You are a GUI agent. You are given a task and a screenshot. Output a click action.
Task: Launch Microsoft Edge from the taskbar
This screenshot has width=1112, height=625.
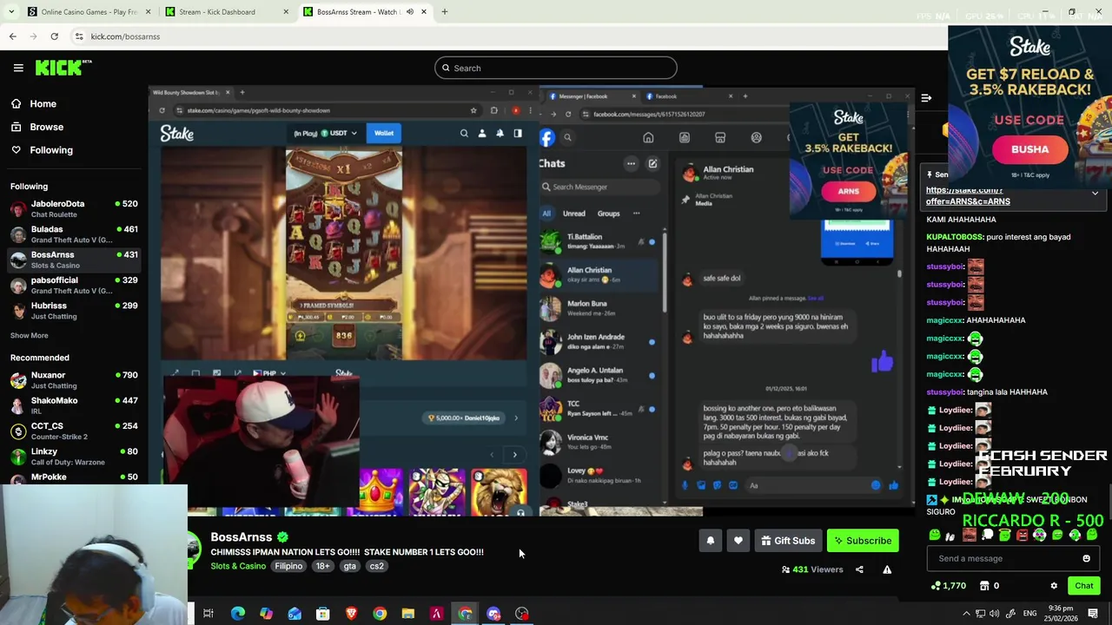[237, 614]
